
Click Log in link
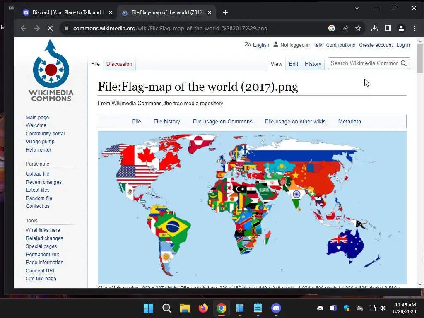click(x=403, y=45)
